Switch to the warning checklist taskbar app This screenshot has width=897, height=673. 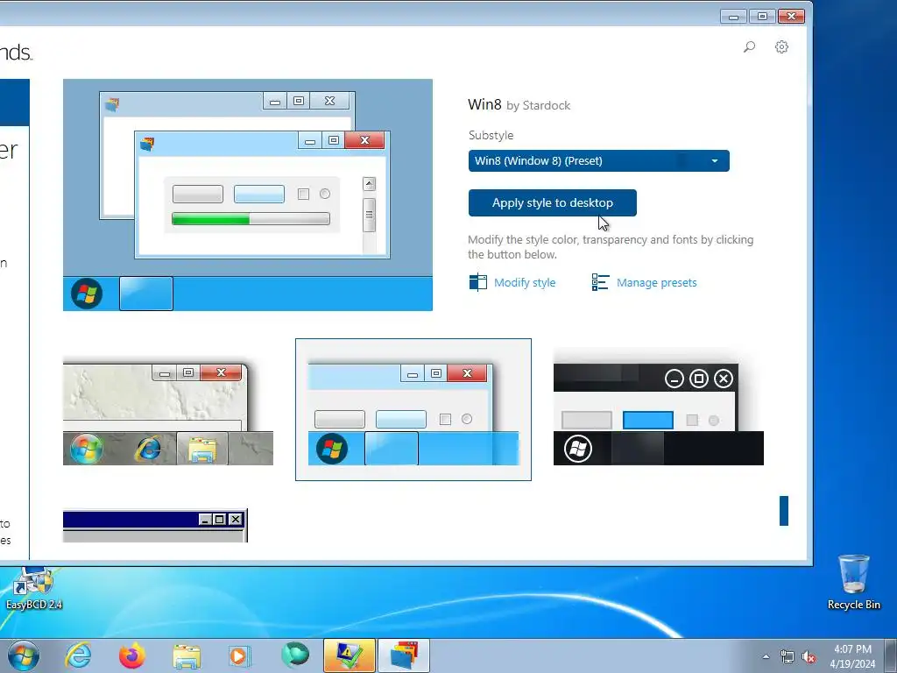tap(349, 655)
